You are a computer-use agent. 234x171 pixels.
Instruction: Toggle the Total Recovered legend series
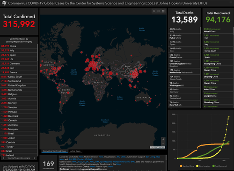point(219,166)
